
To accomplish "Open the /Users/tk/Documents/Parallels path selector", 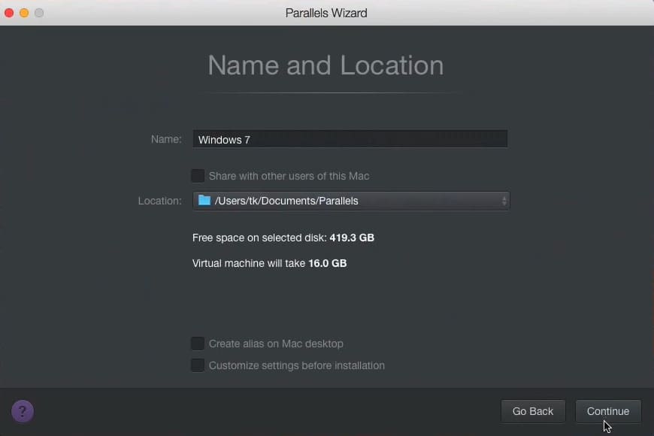I will 350,201.
